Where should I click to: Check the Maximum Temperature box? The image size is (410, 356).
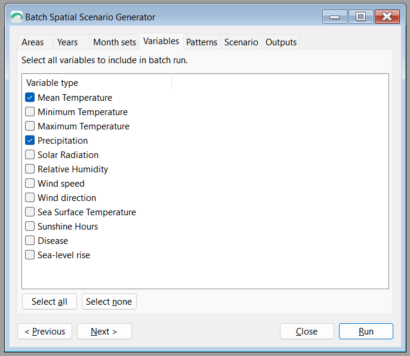click(30, 126)
